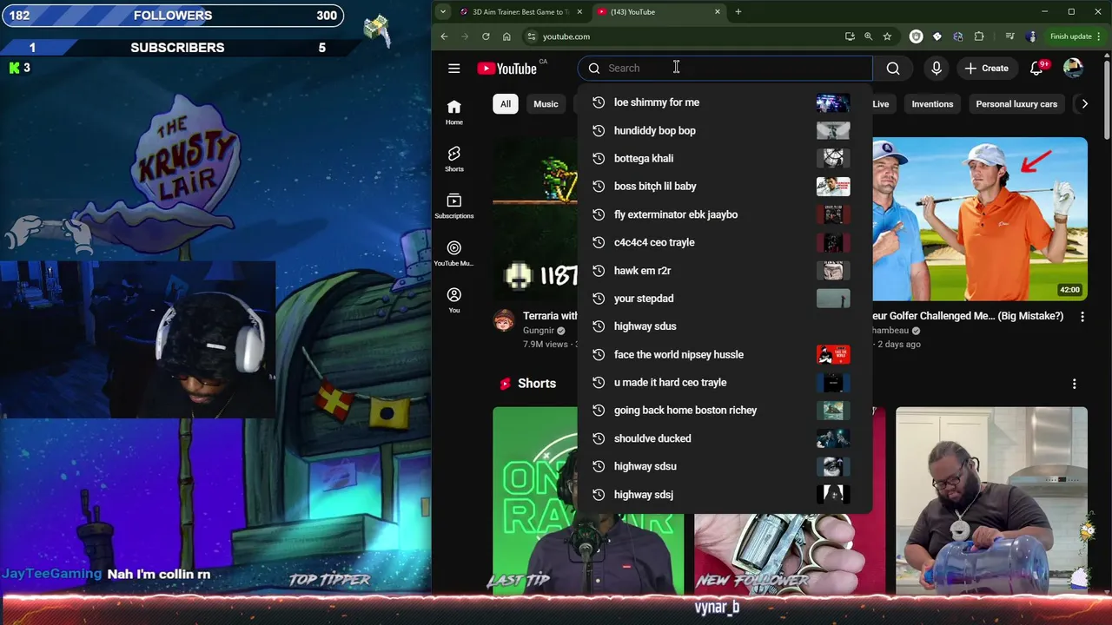Show more filter chips with right arrow
Viewport: 1112px width, 625px height.
(x=1084, y=104)
